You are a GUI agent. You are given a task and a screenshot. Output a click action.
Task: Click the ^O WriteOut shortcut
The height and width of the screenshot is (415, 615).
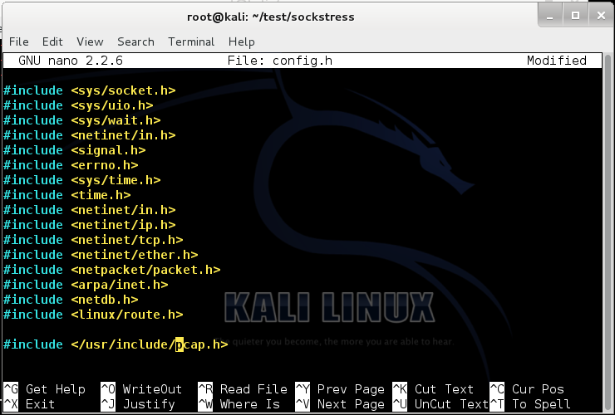click(x=141, y=389)
